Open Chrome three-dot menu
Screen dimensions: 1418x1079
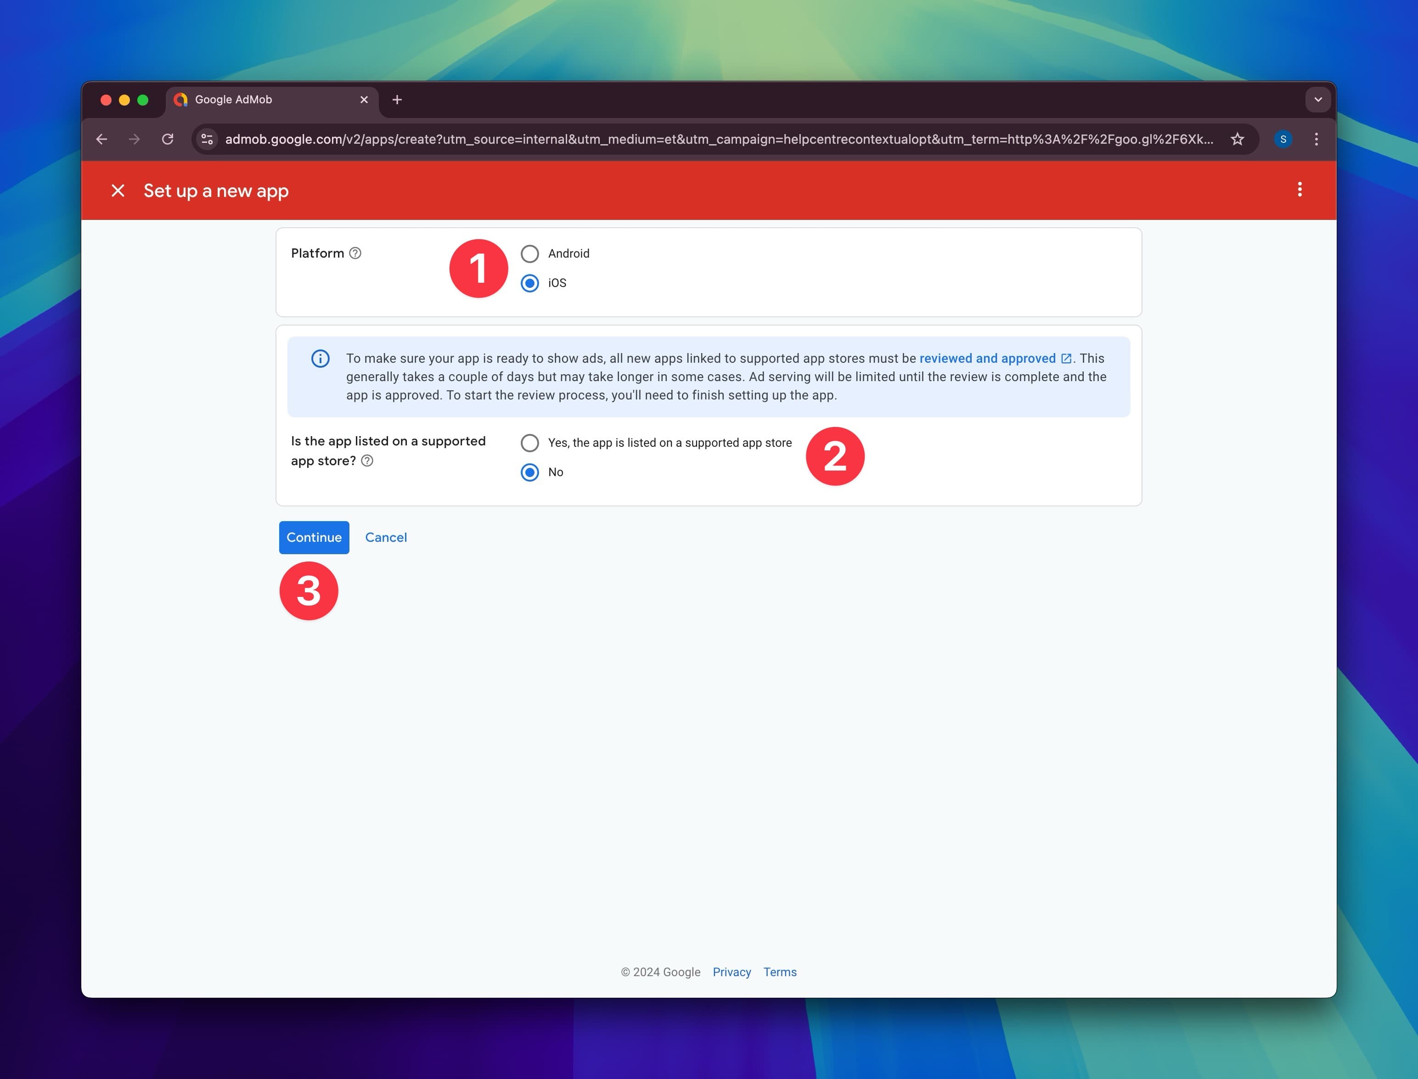pos(1317,140)
